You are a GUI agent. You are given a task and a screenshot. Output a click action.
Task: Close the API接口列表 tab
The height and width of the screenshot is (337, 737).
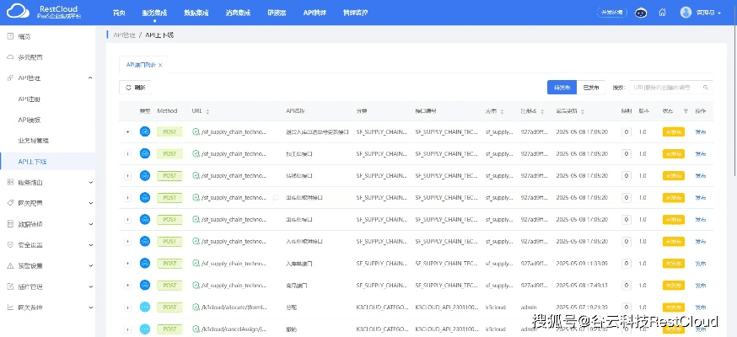click(160, 64)
